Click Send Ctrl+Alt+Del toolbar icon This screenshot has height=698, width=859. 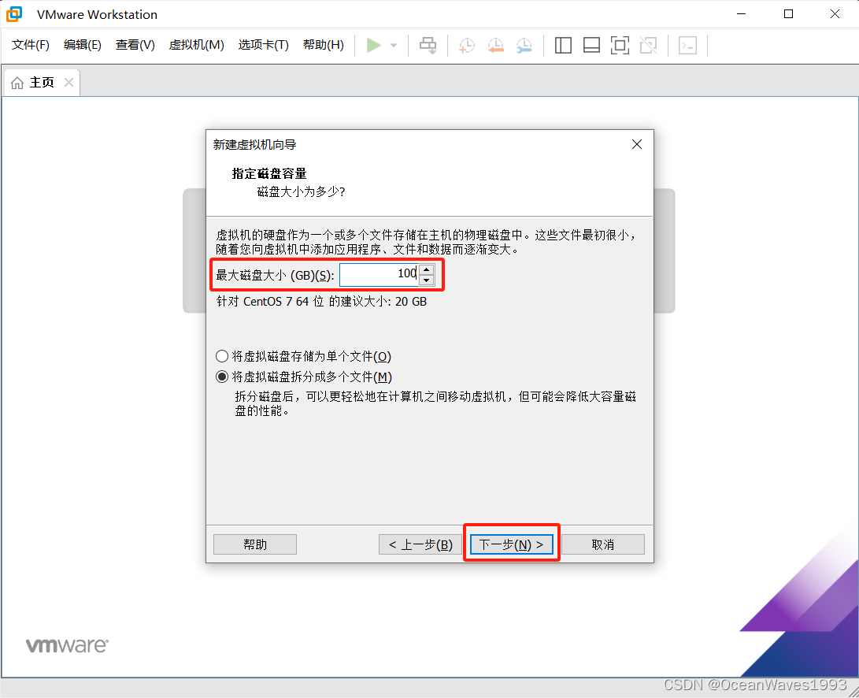pyautogui.click(x=428, y=45)
